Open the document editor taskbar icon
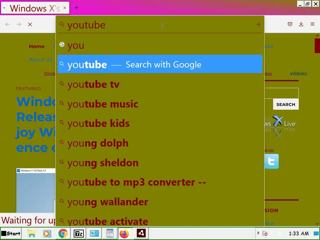 click(110, 233)
